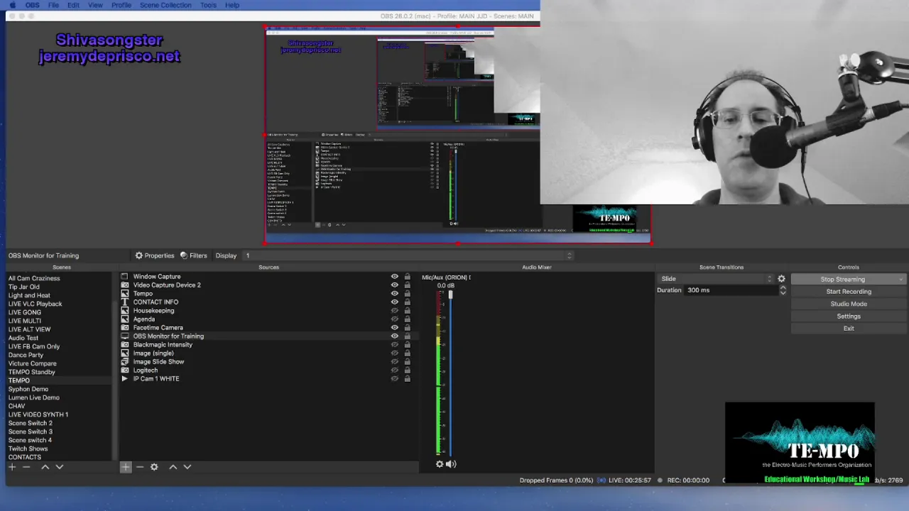Hide OBS Monitor for Training source
The width and height of the screenshot is (909, 511).
click(395, 336)
